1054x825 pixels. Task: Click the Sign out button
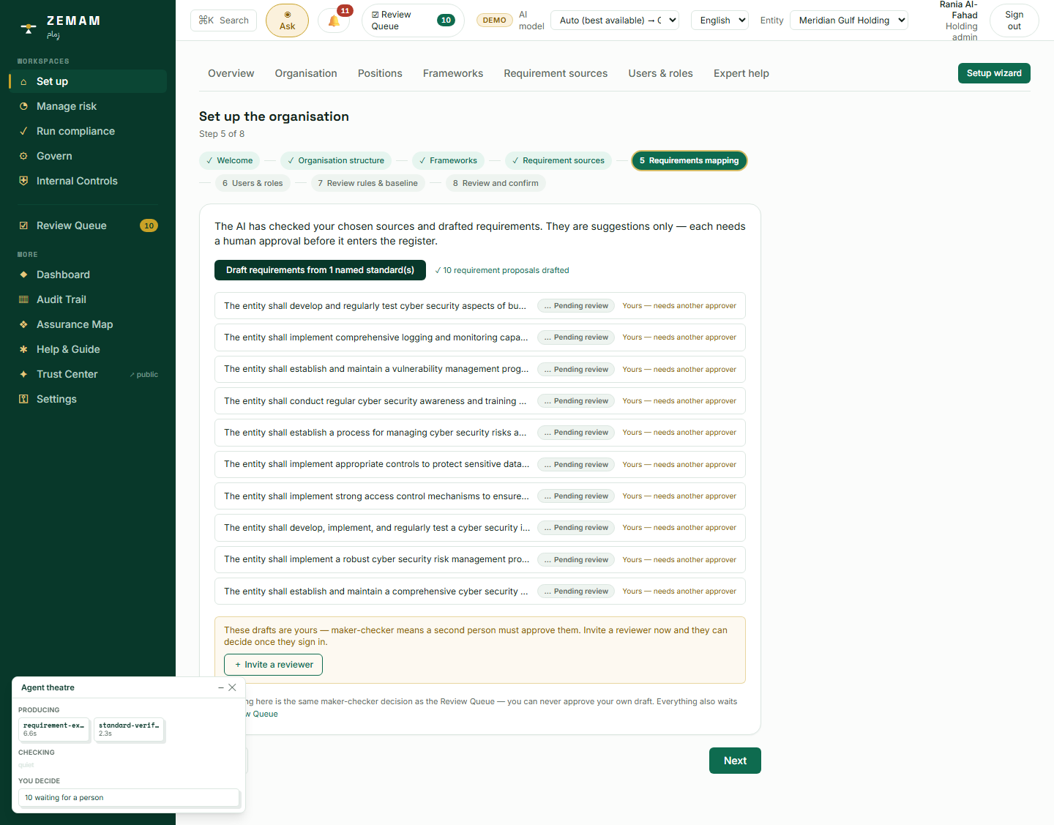tap(1014, 20)
